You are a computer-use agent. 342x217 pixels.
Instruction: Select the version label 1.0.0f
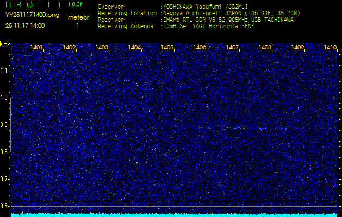point(75,4)
